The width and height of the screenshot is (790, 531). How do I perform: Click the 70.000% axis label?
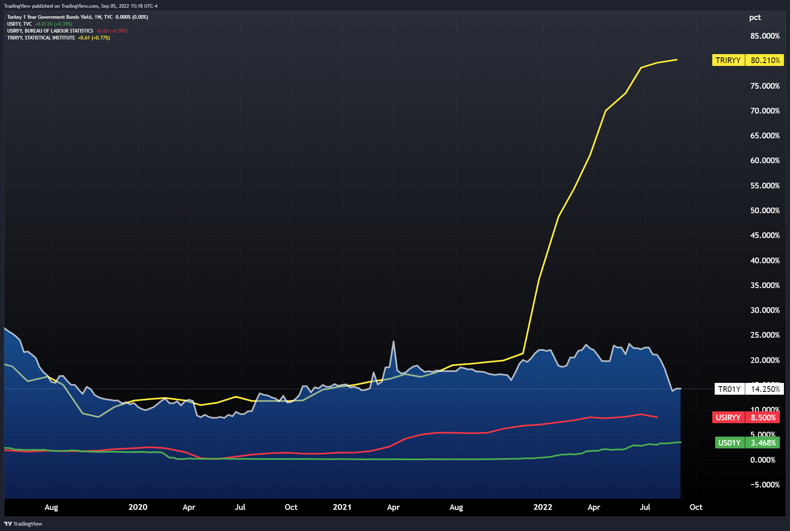765,111
